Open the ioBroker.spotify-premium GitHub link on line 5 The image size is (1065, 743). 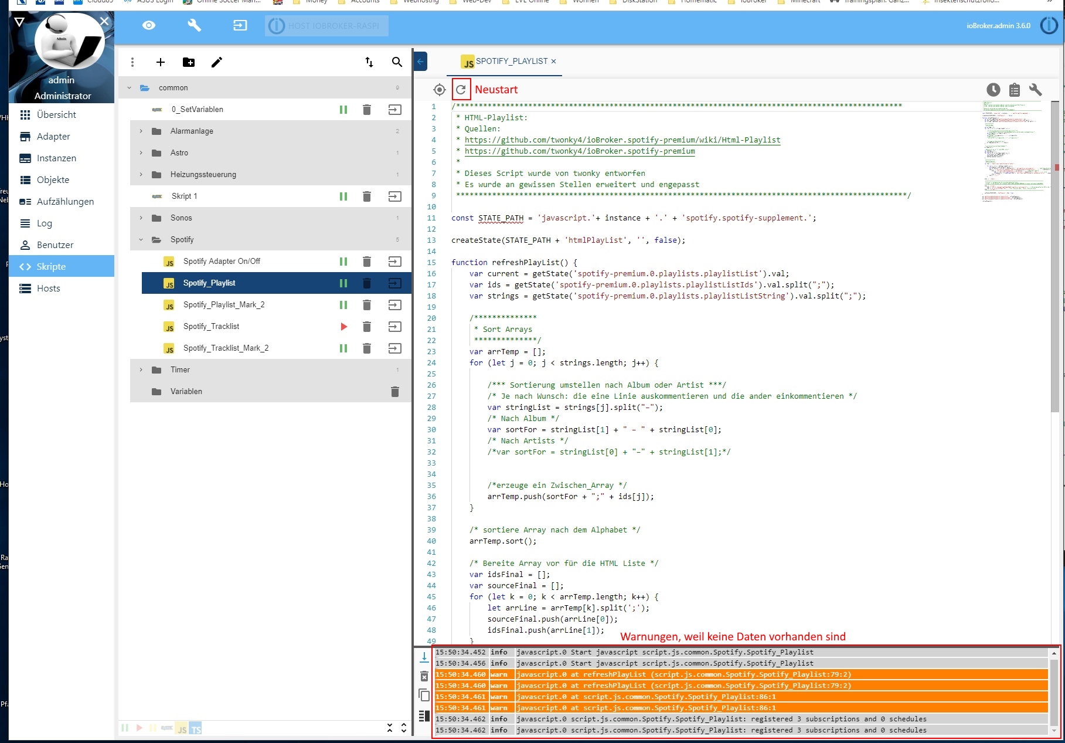click(580, 151)
